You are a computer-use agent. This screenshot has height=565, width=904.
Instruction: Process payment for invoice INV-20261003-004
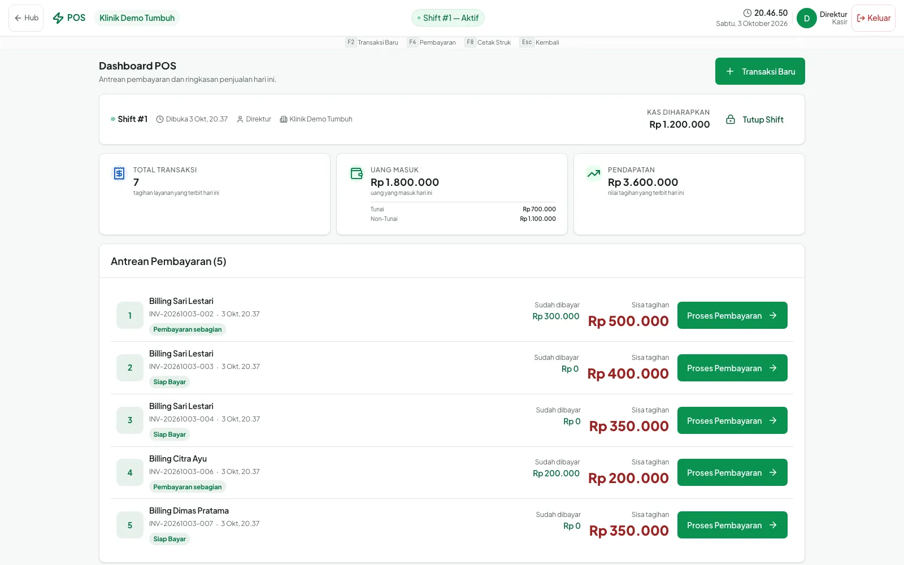732,420
